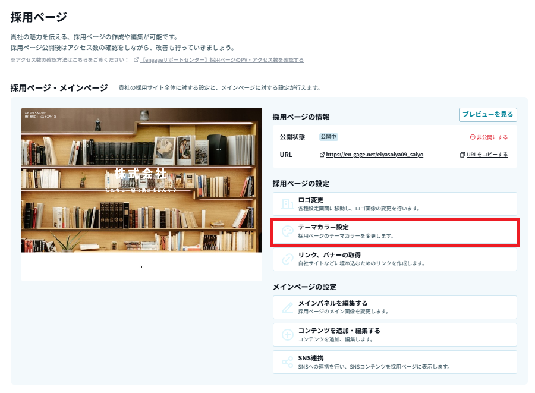
Task: Open the en-gage.net/eiyasoiya09_saiyo URL link
Action: [374, 155]
